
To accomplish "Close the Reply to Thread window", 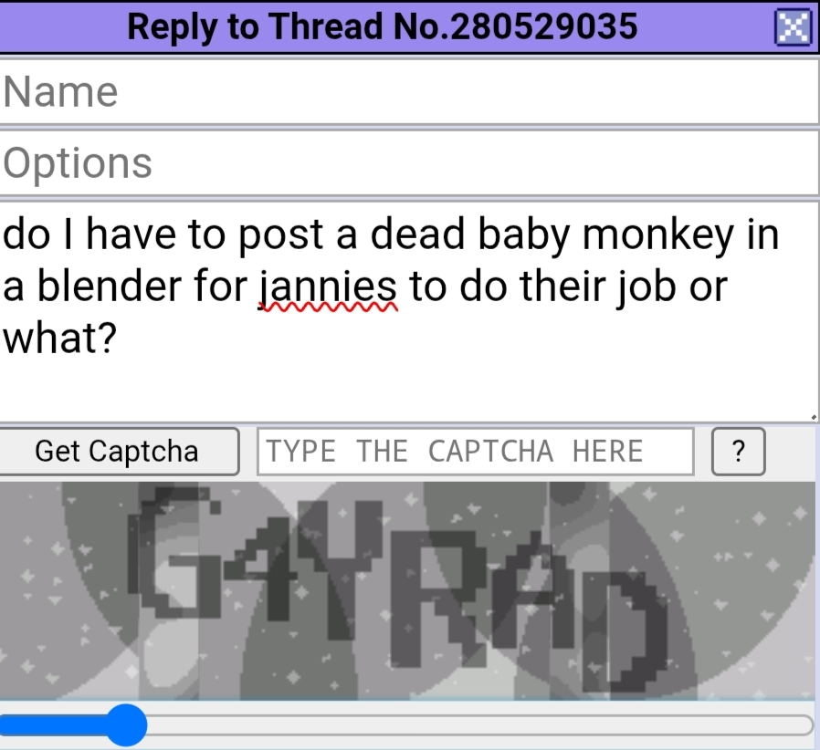I will (x=793, y=27).
